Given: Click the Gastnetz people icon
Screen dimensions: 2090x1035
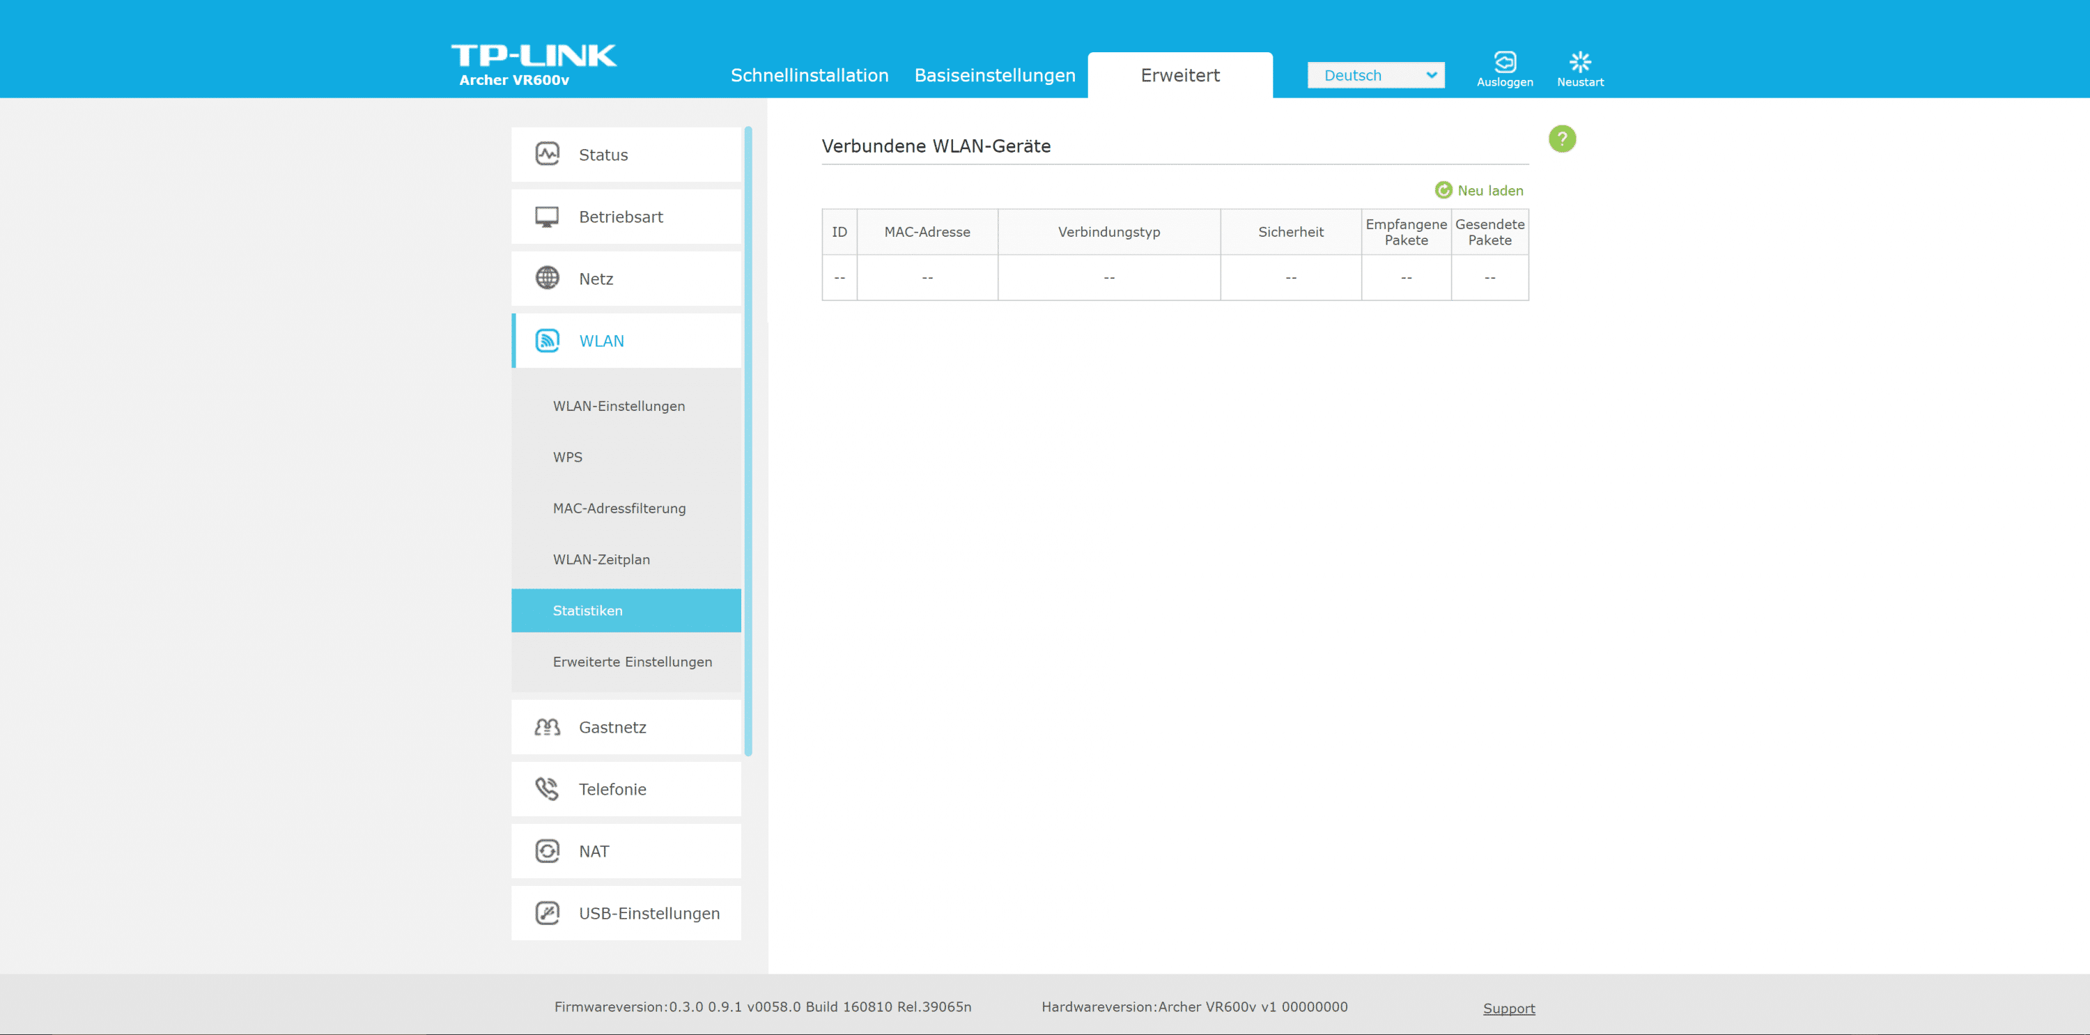Looking at the screenshot, I should [x=548, y=726].
